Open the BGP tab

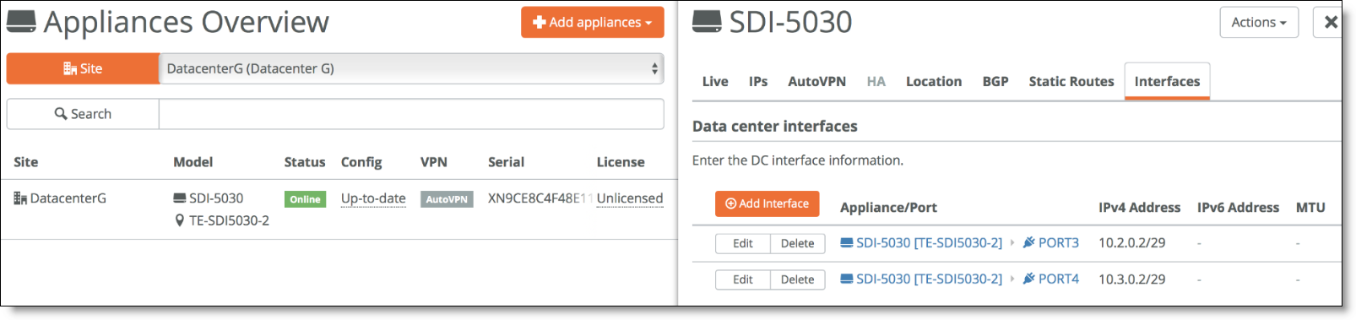tap(995, 81)
